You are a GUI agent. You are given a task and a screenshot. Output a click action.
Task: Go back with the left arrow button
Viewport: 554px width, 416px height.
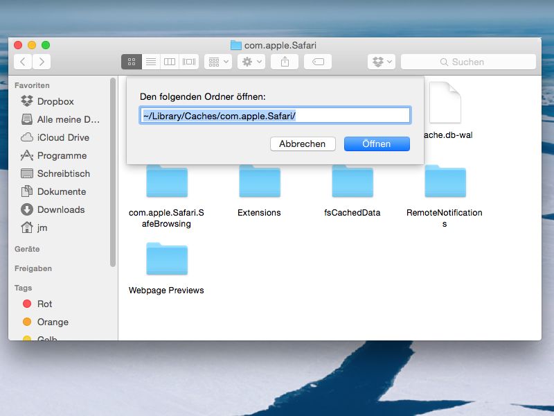23,62
